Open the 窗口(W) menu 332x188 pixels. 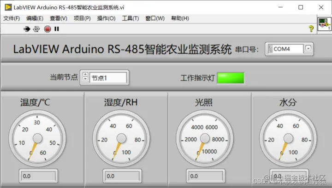[x=155, y=18]
